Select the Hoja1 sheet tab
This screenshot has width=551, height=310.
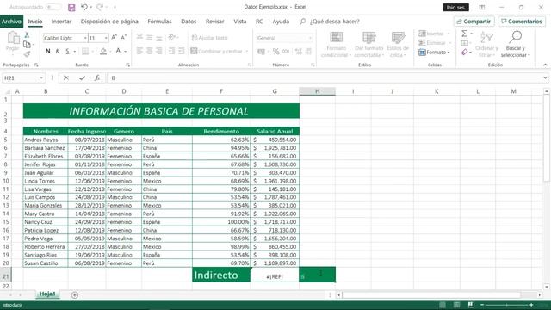47,294
